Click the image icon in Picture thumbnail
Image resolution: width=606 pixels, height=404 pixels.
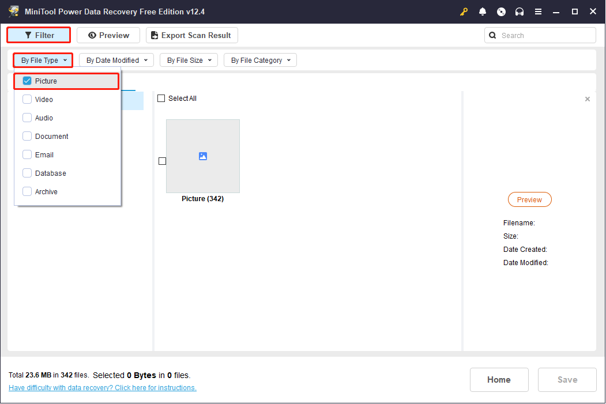click(202, 156)
